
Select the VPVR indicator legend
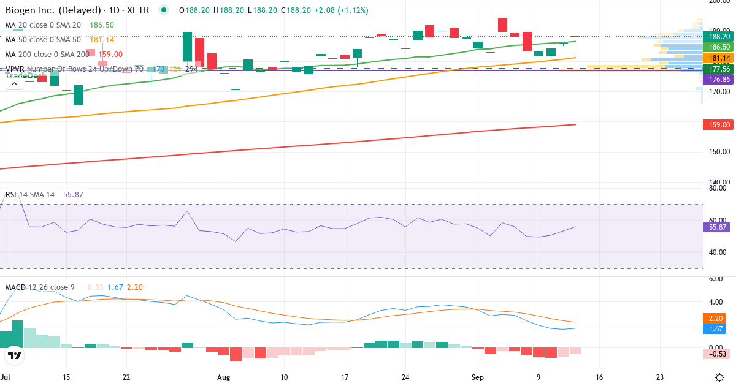coord(75,69)
